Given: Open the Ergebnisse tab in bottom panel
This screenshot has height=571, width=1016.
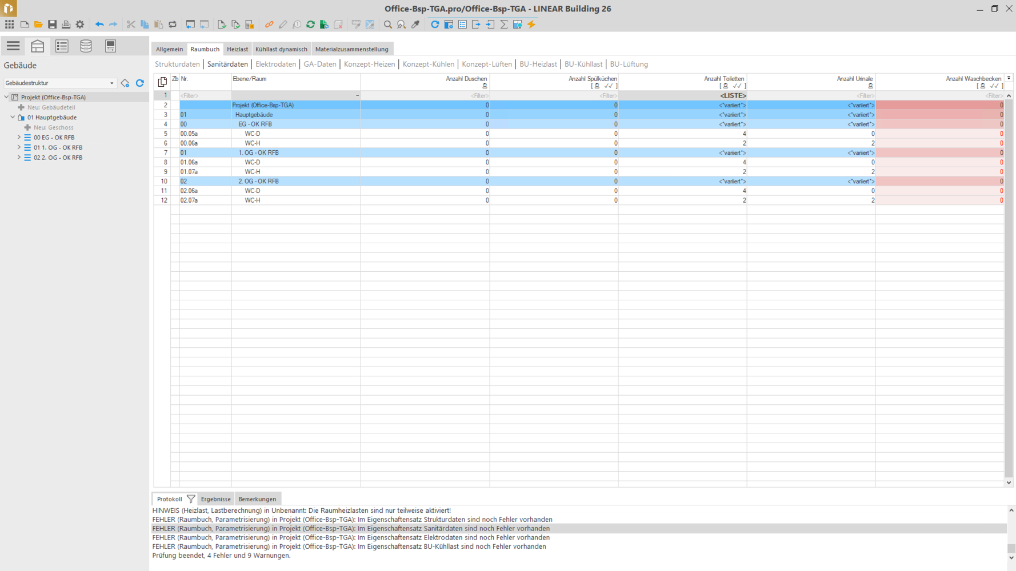Looking at the screenshot, I should 215,499.
